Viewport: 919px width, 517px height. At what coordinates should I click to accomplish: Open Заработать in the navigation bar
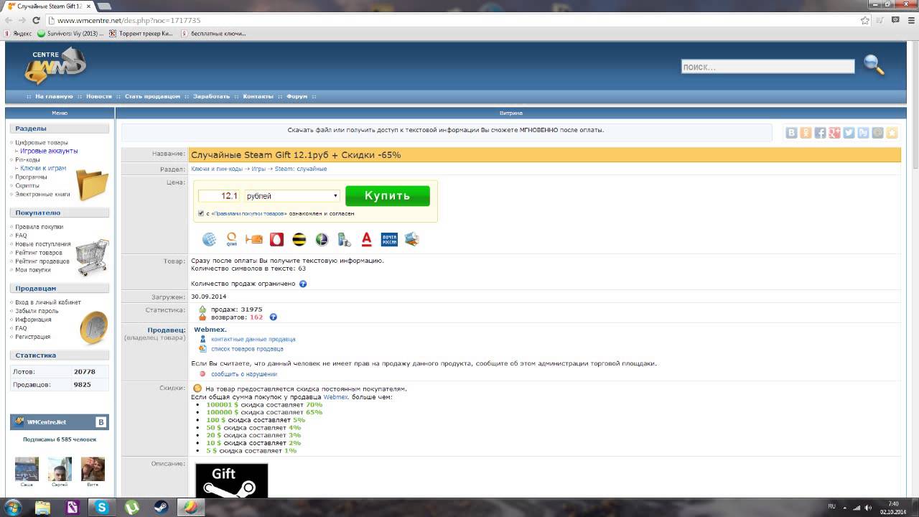(211, 96)
